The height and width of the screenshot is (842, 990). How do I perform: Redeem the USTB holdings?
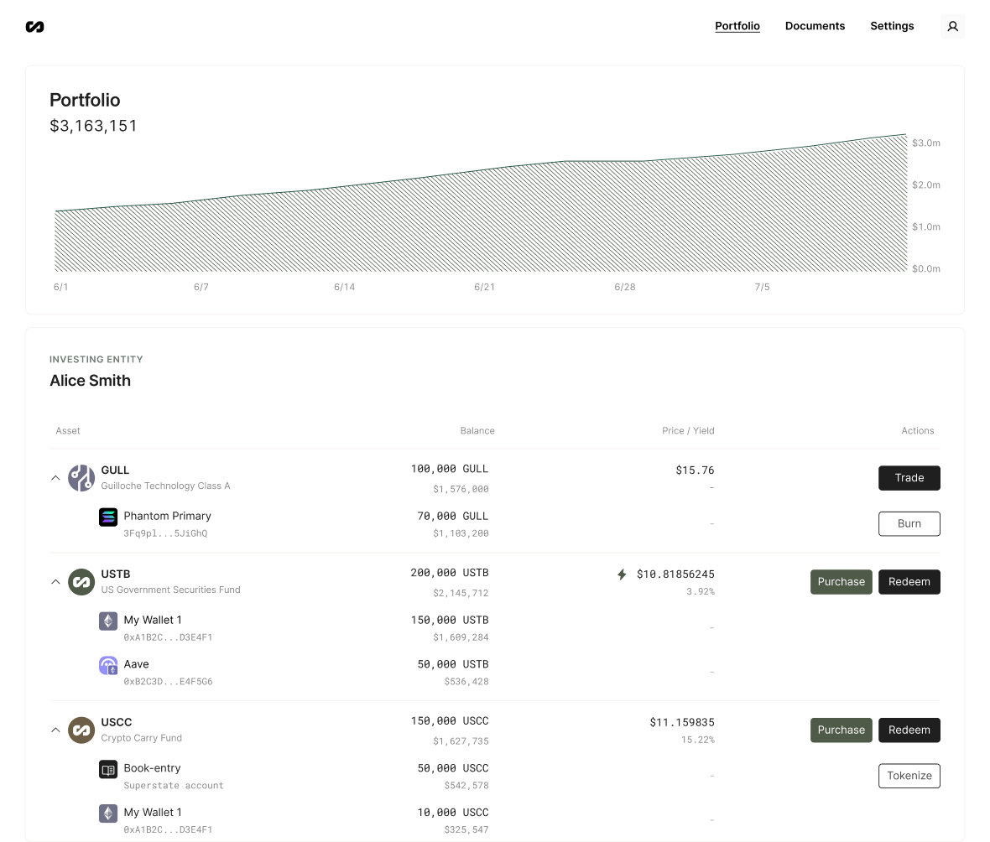(909, 582)
